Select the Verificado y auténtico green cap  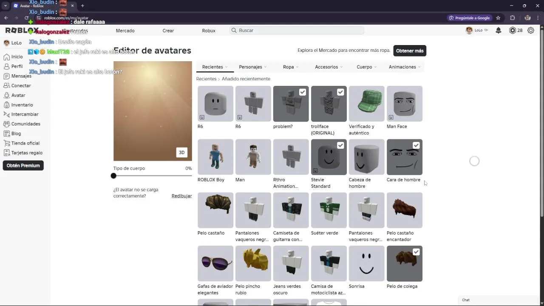[x=366, y=104]
